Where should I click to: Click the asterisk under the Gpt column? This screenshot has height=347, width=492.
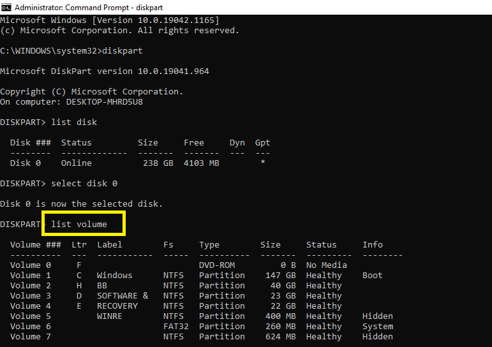(x=263, y=163)
